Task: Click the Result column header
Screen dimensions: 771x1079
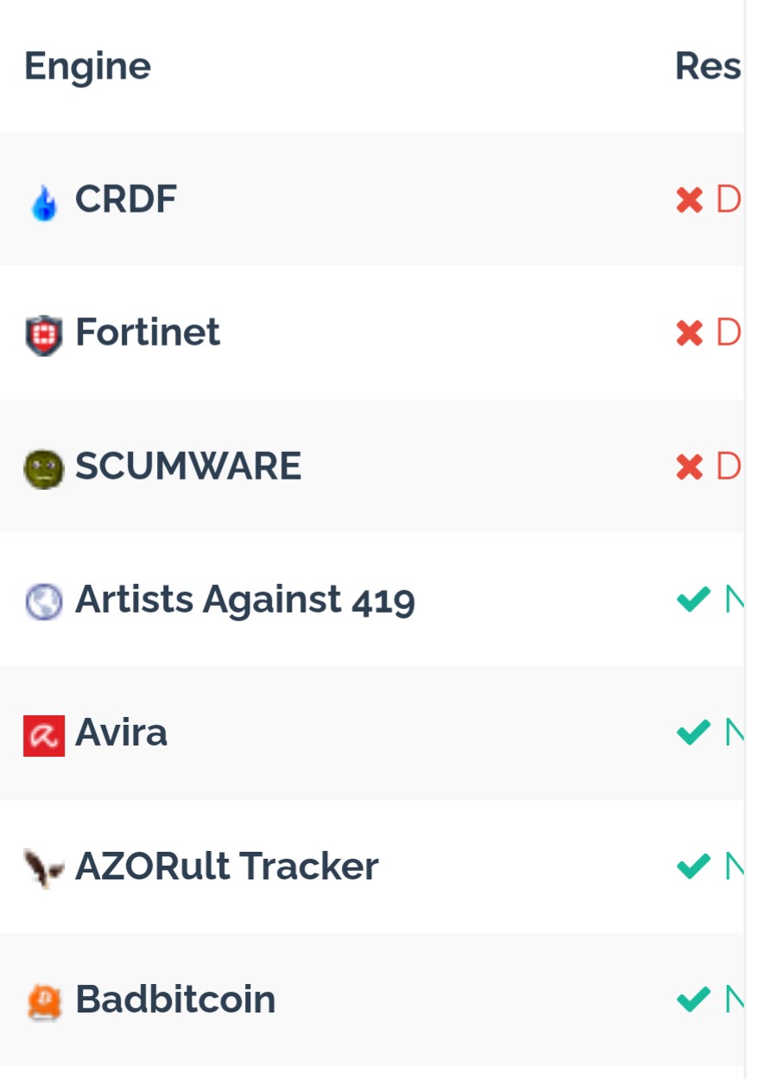Action: pos(707,67)
